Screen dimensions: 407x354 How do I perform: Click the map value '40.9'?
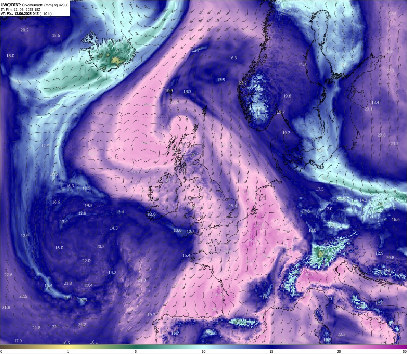(x=308, y=275)
